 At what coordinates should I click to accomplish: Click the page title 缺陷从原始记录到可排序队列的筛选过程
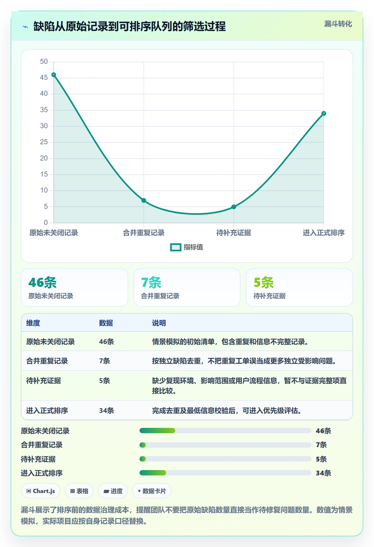130,26
